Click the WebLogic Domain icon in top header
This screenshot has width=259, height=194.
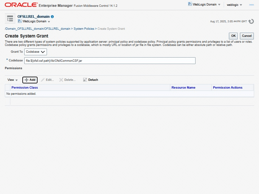click(190, 4)
